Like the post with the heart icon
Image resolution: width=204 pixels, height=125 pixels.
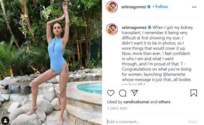pyautogui.click(x=111, y=93)
